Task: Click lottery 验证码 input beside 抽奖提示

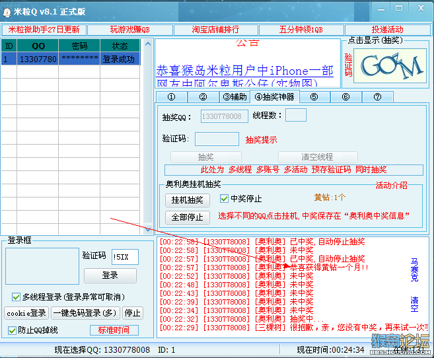Action: click(x=217, y=139)
